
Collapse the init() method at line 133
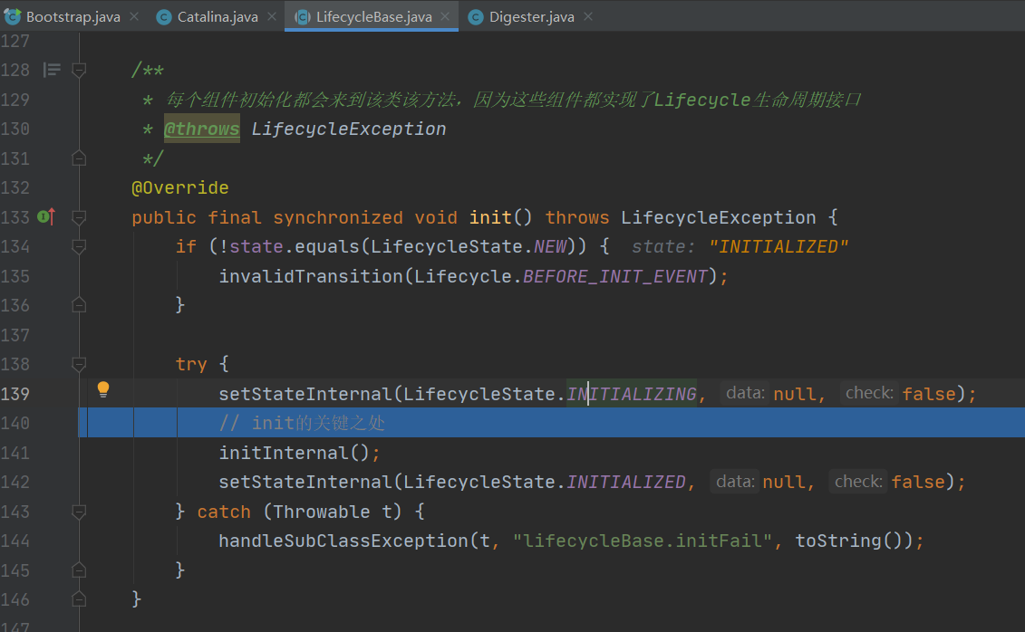79,216
